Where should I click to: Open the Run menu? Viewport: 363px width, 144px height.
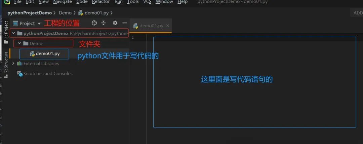119,2
